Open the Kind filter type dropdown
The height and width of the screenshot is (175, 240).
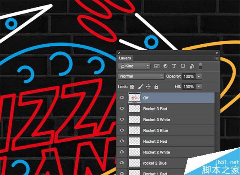[134, 66]
